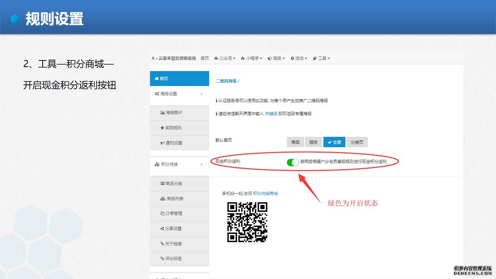The width and height of the screenshot is (496, 279).
Task: Open the 积分兑换商城 link
Action: tap(265, 193)
